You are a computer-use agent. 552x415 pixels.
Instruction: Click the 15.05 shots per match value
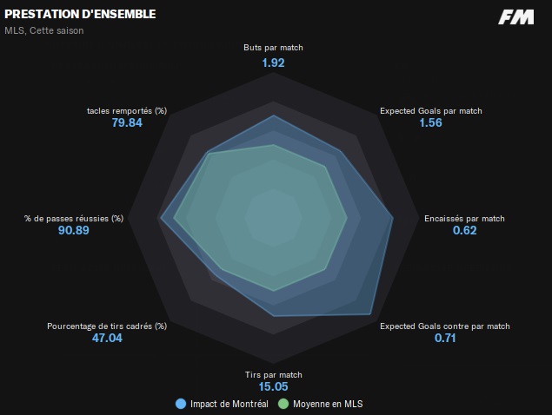[273, 387]
